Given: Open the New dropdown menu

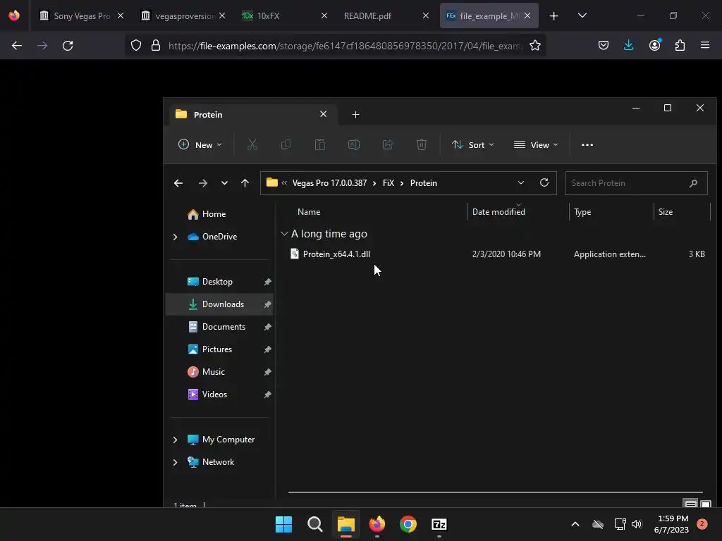Looking at the screenshot, I should click(x=200, y=145).
